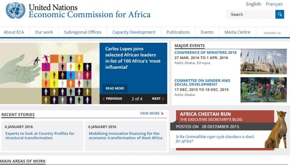Open the contact us link
Viewport: 290px width, 167px height.
click(272, 33)
